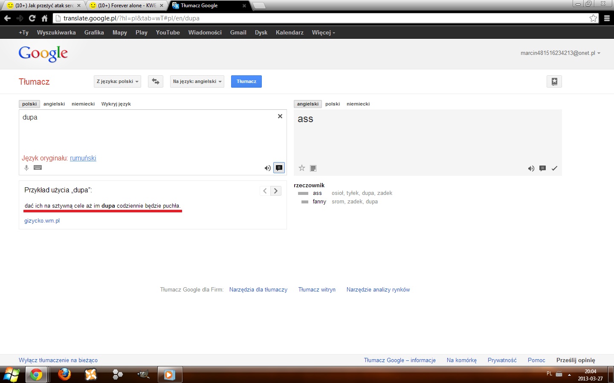Show next usage example arrow
Viewport: 614px width, 383px height.
[276, 191]
